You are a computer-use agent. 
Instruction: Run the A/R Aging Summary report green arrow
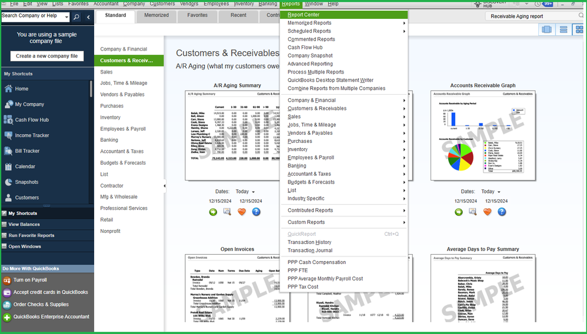[213, 212]
